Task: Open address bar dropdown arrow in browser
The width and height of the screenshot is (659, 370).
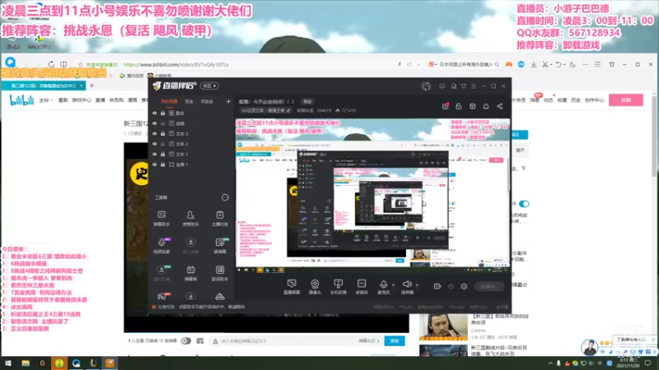Action: (418, 65)
